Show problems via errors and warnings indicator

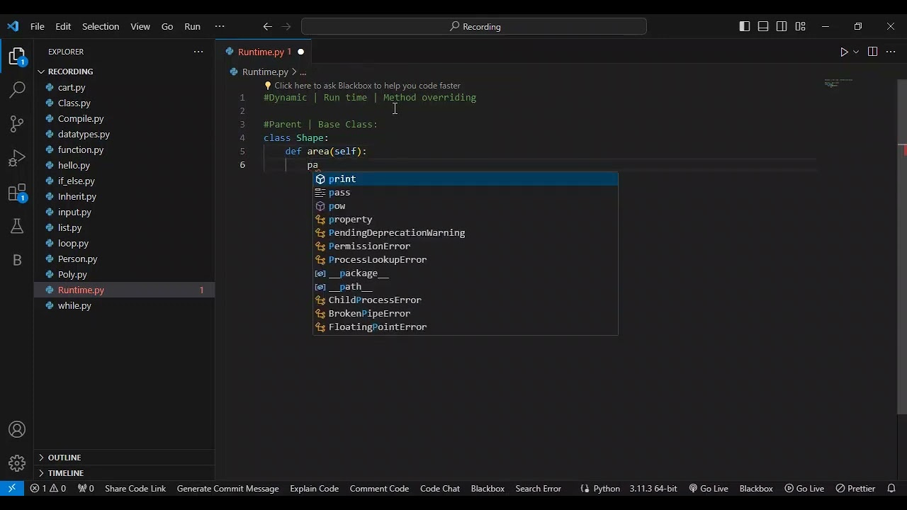click(x=48, y=489)
